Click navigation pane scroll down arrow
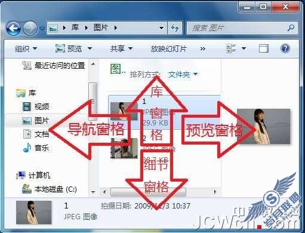Viewport: 305px width, 233px height. (93, 192)
